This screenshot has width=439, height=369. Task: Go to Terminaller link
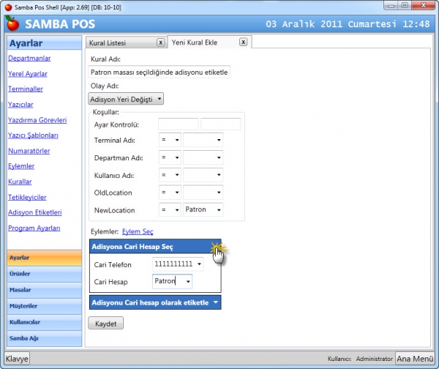pyautogui.click(x=26, y=89)
